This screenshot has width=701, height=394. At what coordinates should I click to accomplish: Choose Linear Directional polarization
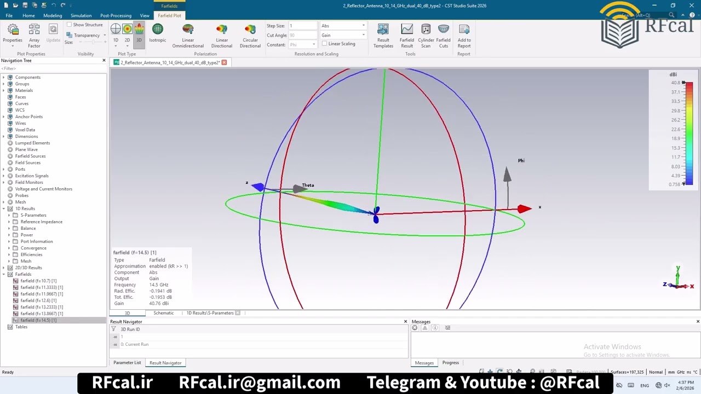[x=222, y=36]
